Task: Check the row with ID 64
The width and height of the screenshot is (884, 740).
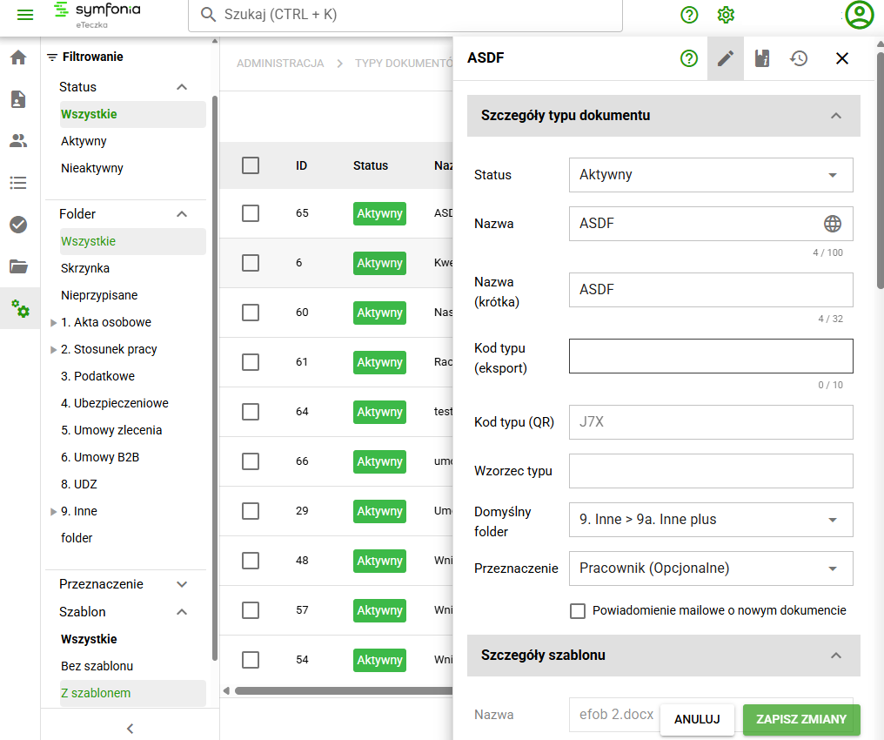Action: pyautogui.click(x=251, y=412)
